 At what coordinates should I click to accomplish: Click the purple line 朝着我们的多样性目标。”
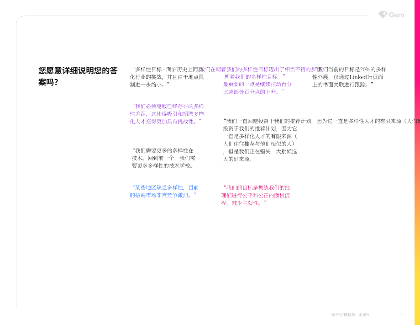(x=255, y=77)
